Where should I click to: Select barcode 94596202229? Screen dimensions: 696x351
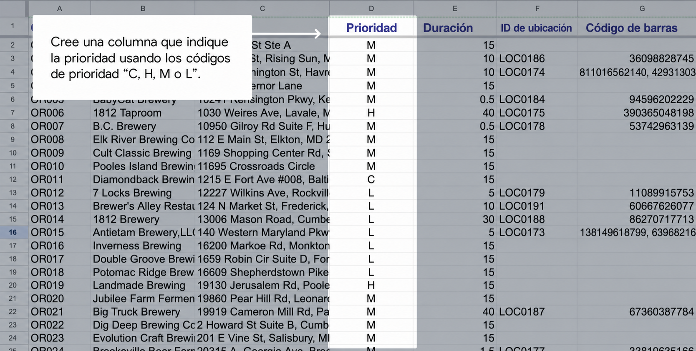click(637, 99)
